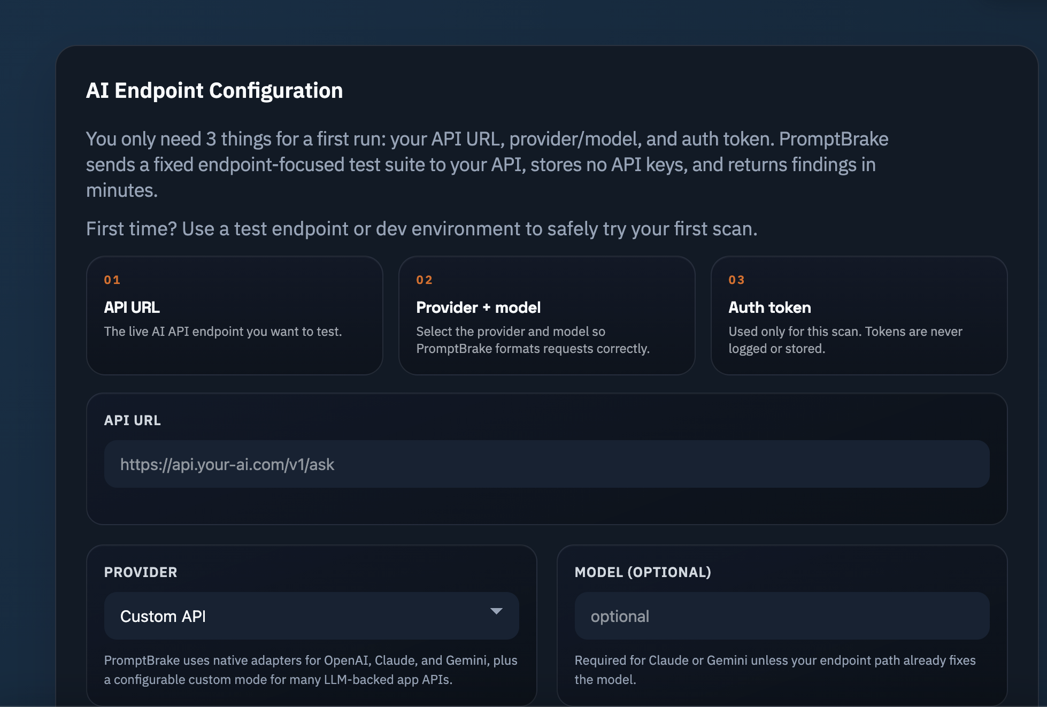
Task: Click the Provider dropdown arrow
Action: (x=496, y=611)
